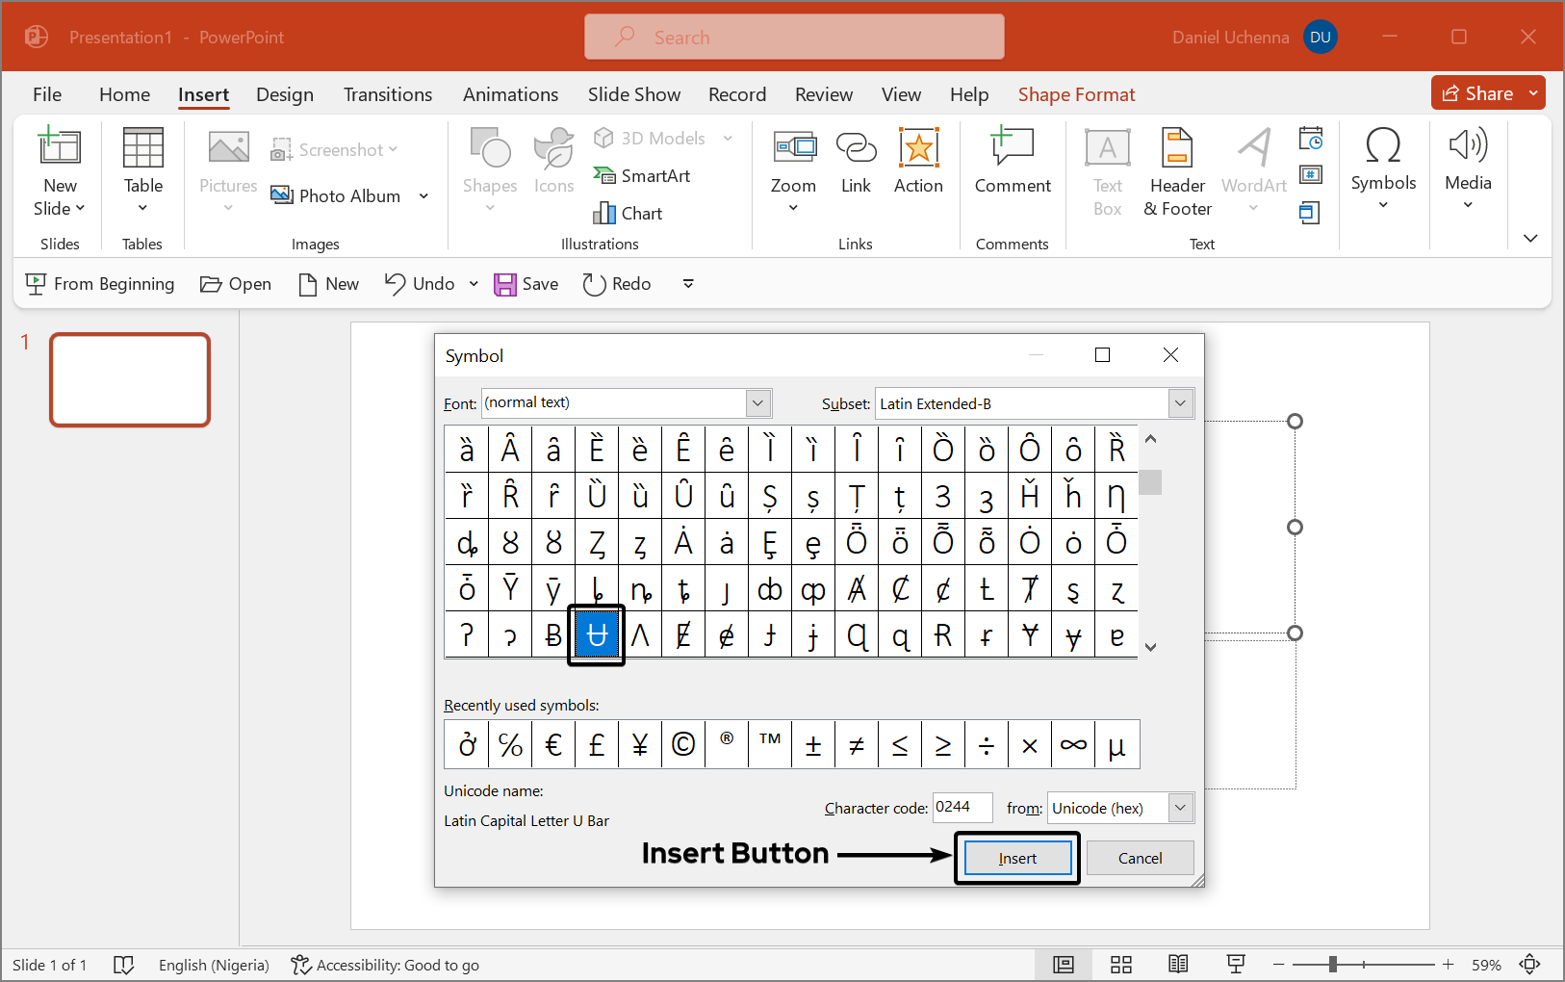
Task: Start slideshow From Beginning
Action: 100,284
